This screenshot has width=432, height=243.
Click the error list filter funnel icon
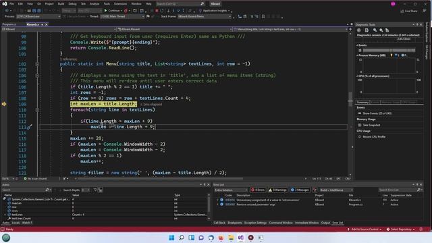point(315,190)
